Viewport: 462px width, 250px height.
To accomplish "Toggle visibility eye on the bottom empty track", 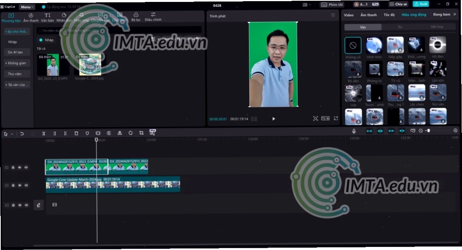I will pos(20,205).
